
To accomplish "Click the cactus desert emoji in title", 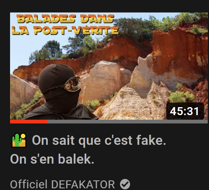I will coord(19,140).
